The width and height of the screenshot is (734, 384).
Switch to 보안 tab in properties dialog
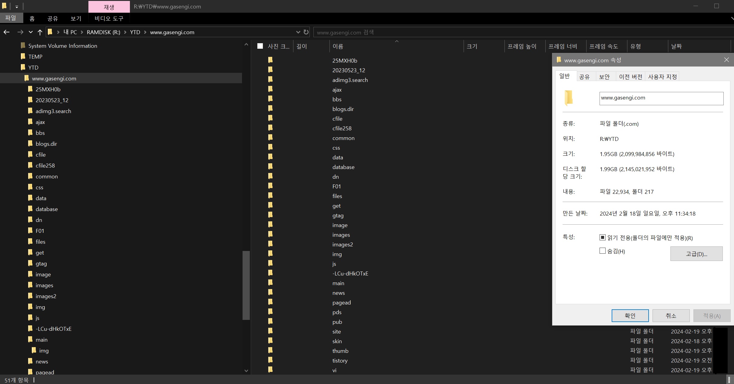pos(604,77)
